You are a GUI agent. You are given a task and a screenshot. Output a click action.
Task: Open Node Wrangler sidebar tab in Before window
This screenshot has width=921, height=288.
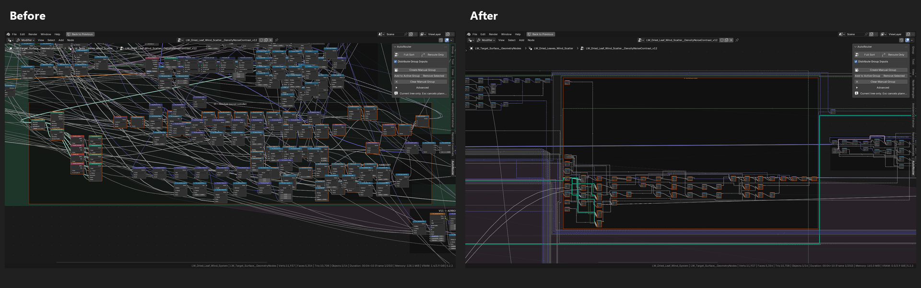pos(453,89)
